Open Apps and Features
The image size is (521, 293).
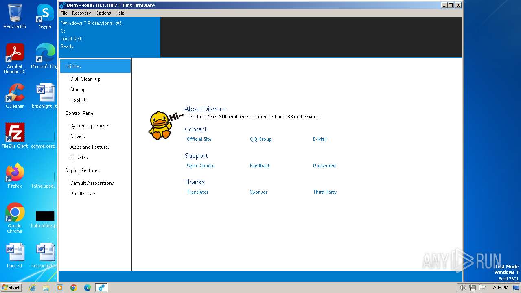click(90, 147)
